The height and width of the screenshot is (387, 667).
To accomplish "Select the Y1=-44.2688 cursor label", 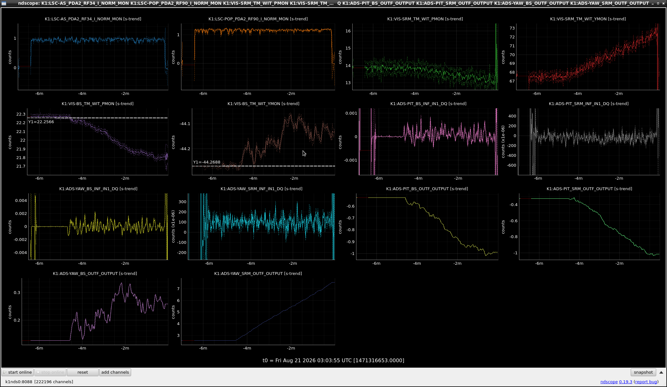I will coord(207,162).
